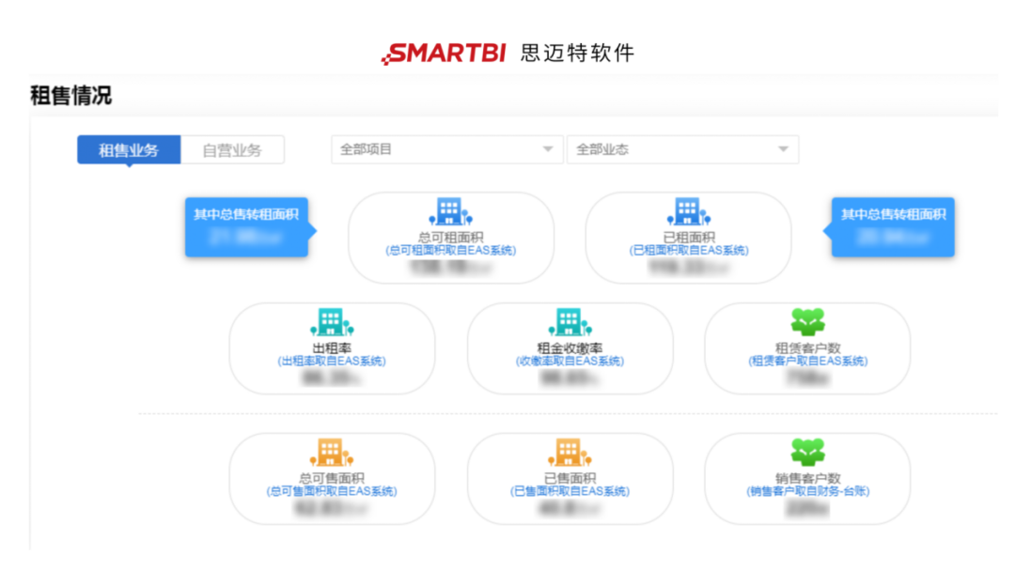Click the 出租率取自EAS系统 note text
This screenshot has width=1015, height=571.
coord(332,361)
